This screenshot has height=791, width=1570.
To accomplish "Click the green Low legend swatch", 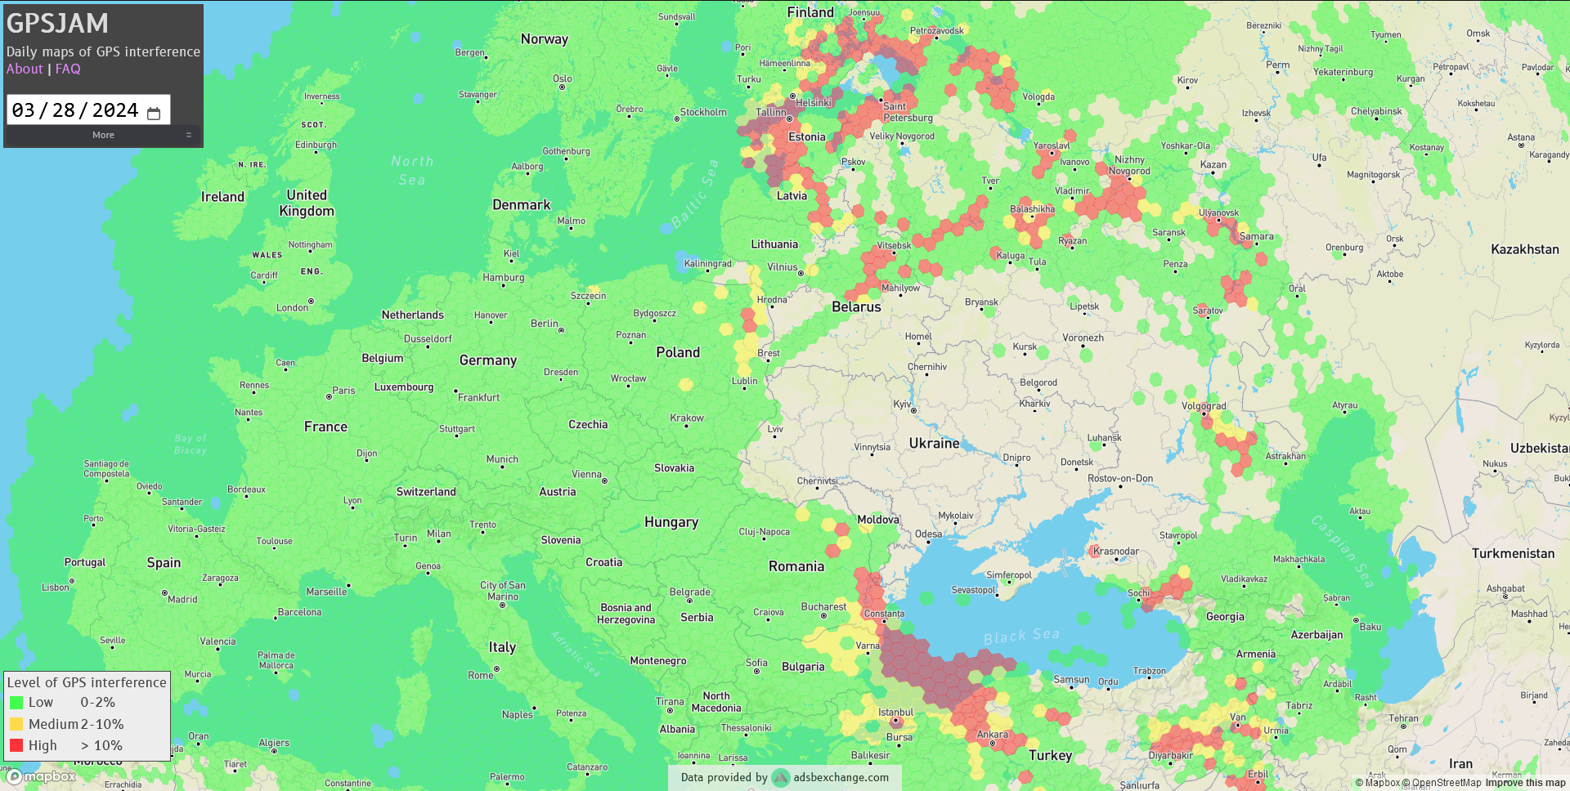I will tap(16, 702).
